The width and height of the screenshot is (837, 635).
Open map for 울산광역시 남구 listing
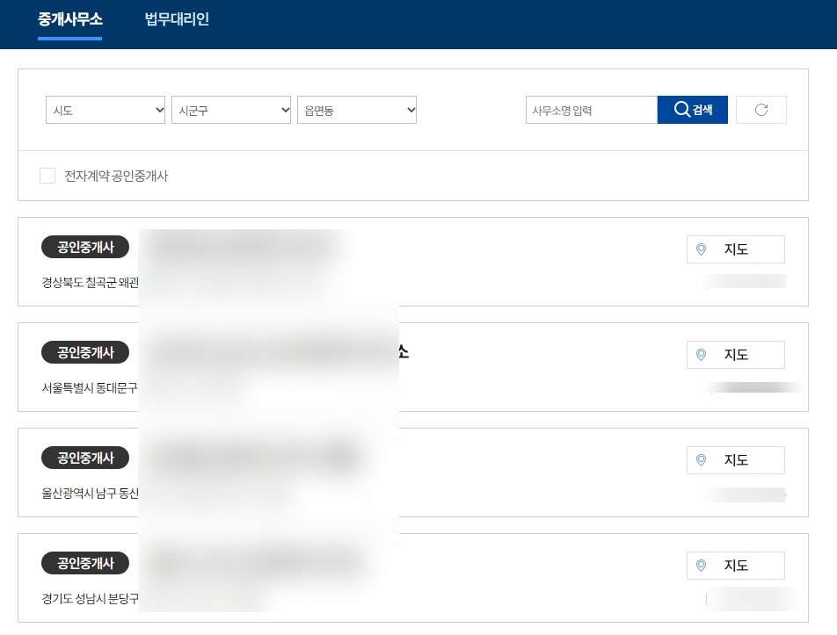736,460
